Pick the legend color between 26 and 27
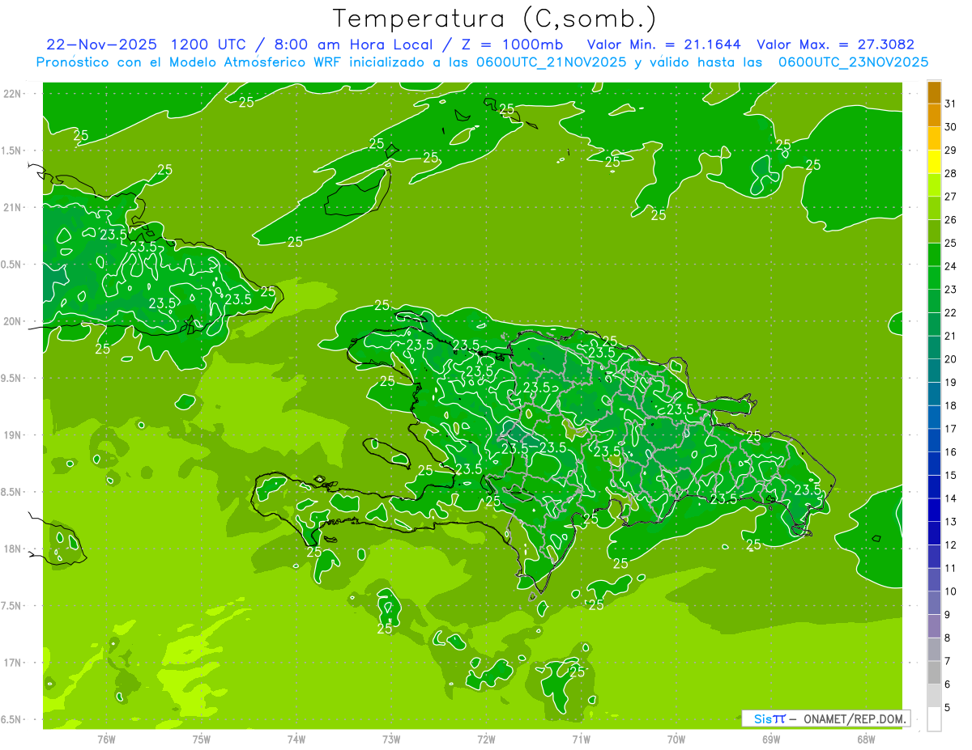The height and width of the screenshot is (750, 972). coord(934,209)
